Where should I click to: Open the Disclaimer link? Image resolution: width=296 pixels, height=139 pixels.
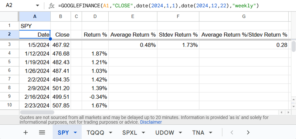pyautogui.click(x=151, y=122)
